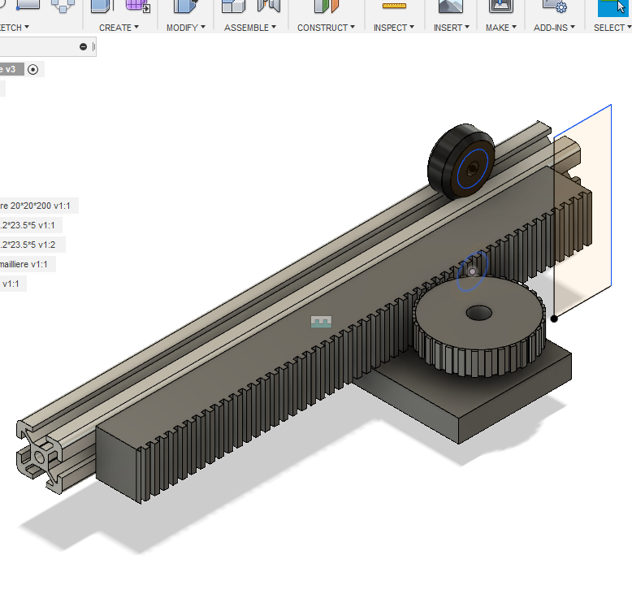Open the INSPECT menu
The height and width of the screenshot is (607, 632).
click(394, 28)
